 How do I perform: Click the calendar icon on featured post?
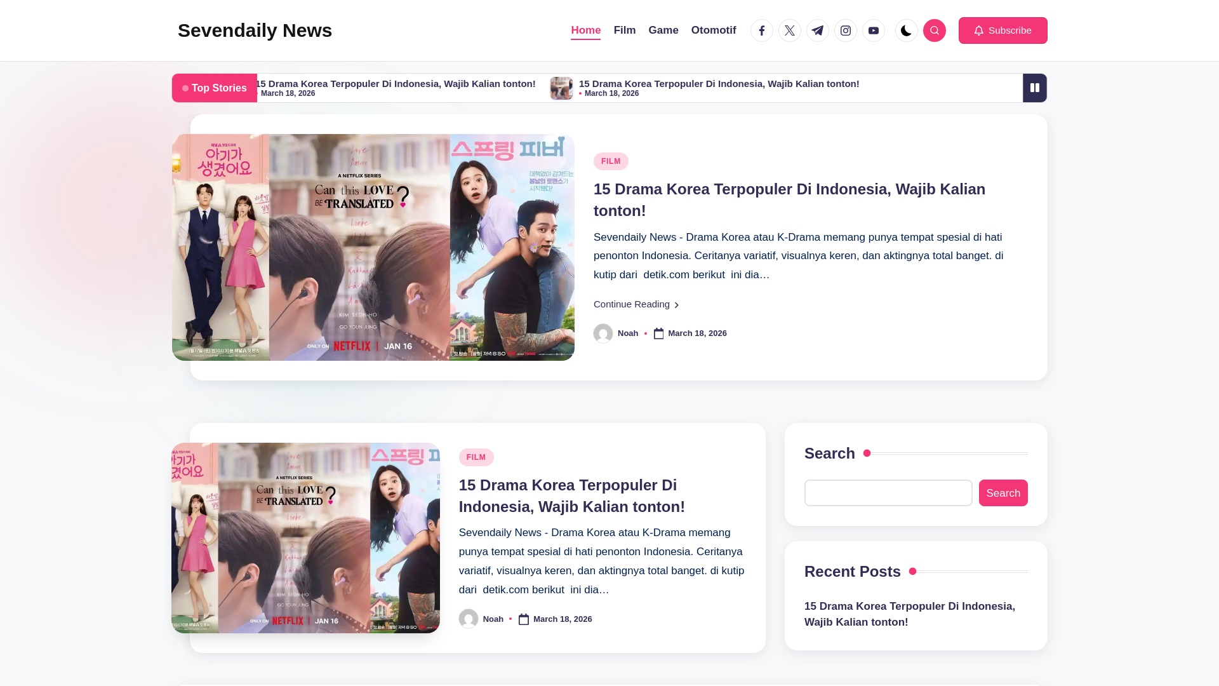(x=659, y=333)
